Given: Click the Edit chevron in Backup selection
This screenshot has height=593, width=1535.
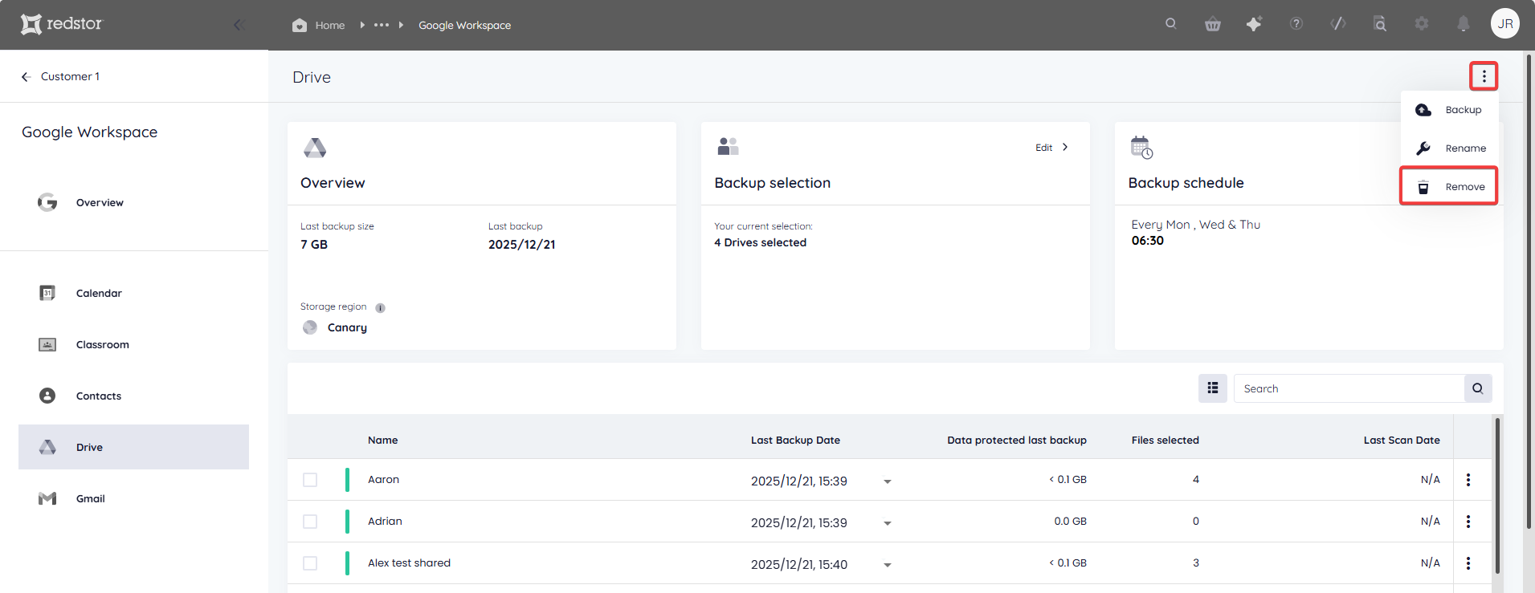Looking at the screenshot, I should tap(1065, 147).
